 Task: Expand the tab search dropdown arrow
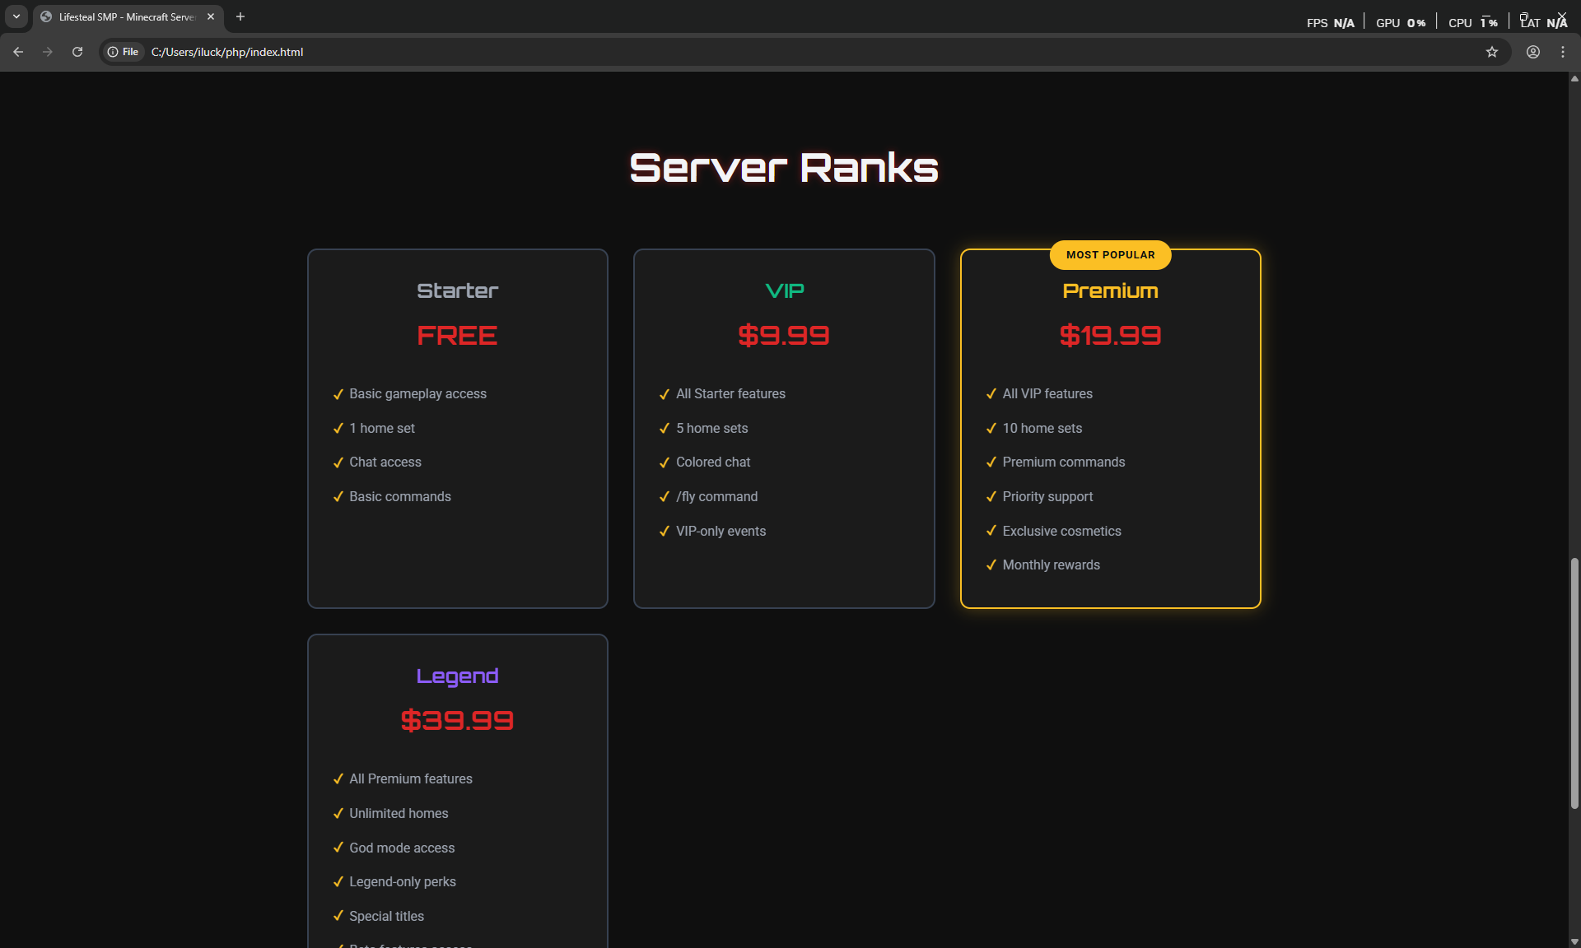16,16
